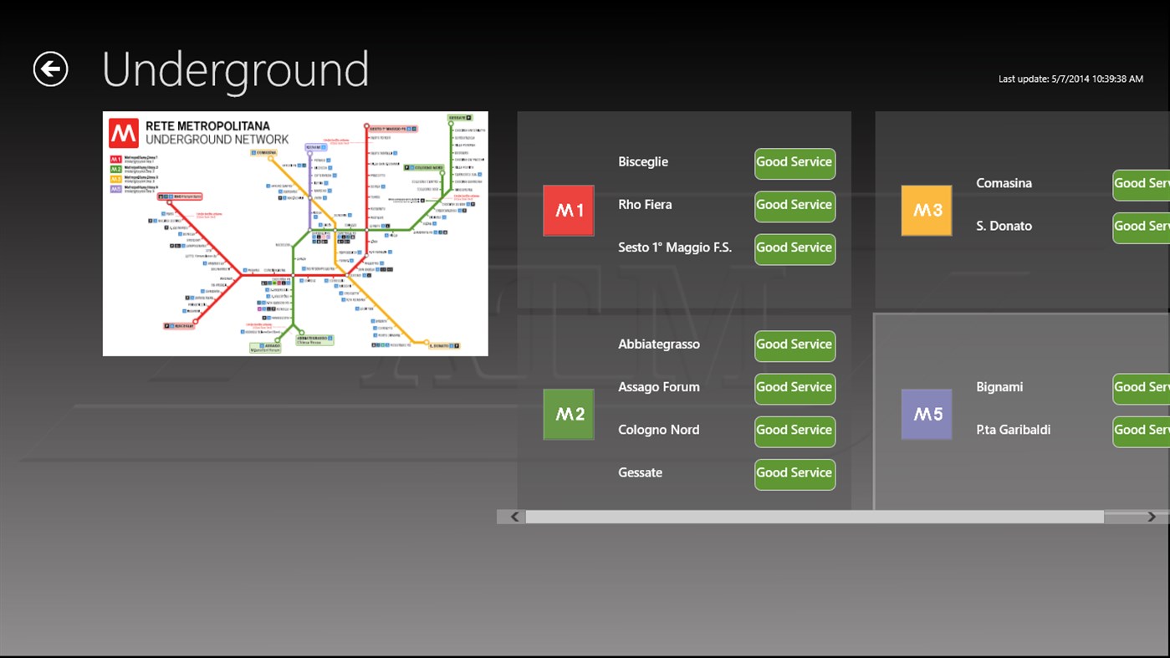This screenshot has width=1170, height=658.
Task: Select the Gessate terminus label
Action: (640, 472)
